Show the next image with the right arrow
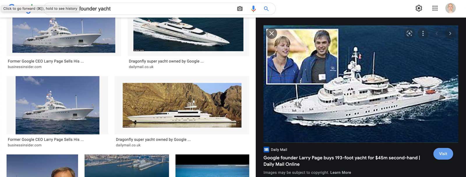Viewport: 466px width, 177px height. coord(449,33)
